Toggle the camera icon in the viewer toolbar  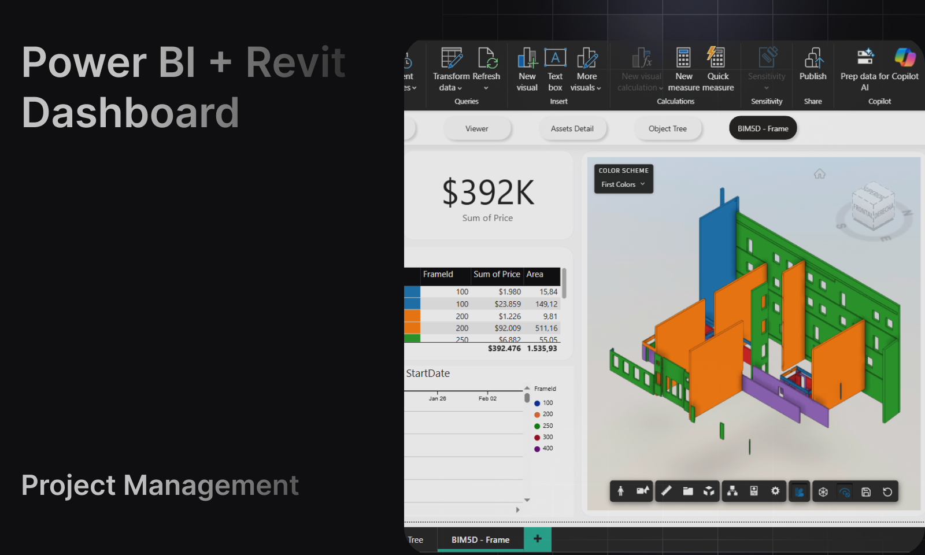pos(643,491)
